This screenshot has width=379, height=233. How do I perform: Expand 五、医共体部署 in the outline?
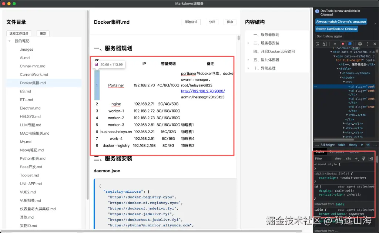coord(248,60)
